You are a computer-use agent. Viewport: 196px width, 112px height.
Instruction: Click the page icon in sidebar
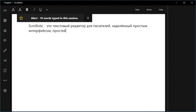coord(5,71)
